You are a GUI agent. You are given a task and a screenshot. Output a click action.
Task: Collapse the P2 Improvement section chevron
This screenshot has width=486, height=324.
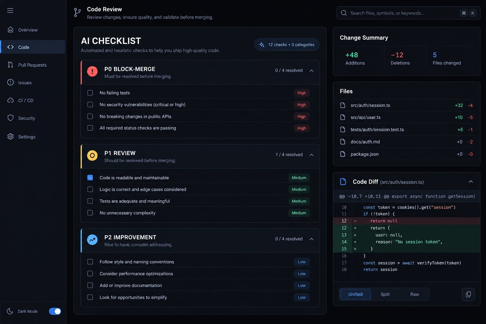[x=311, y=239]
